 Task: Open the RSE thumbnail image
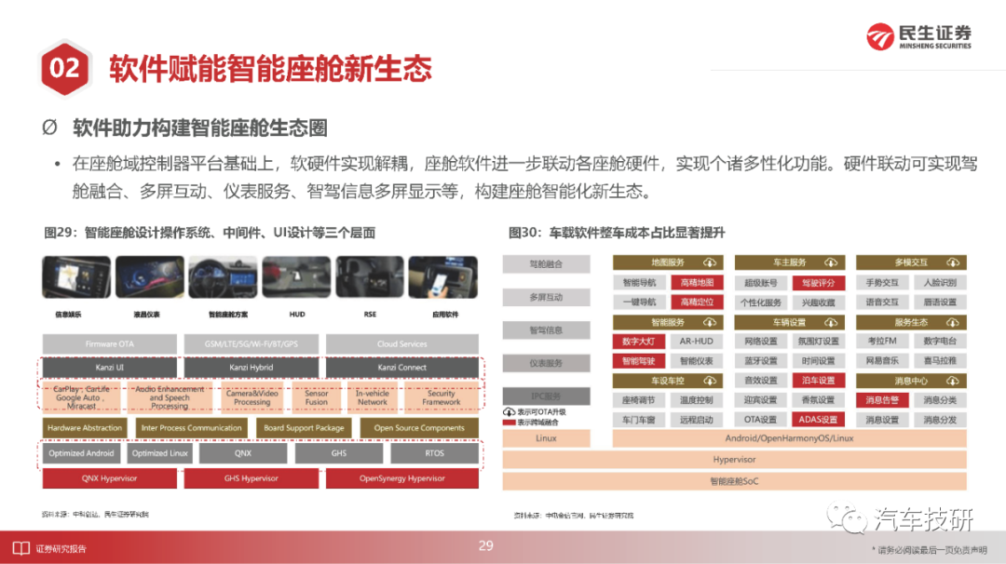(370, 277)
